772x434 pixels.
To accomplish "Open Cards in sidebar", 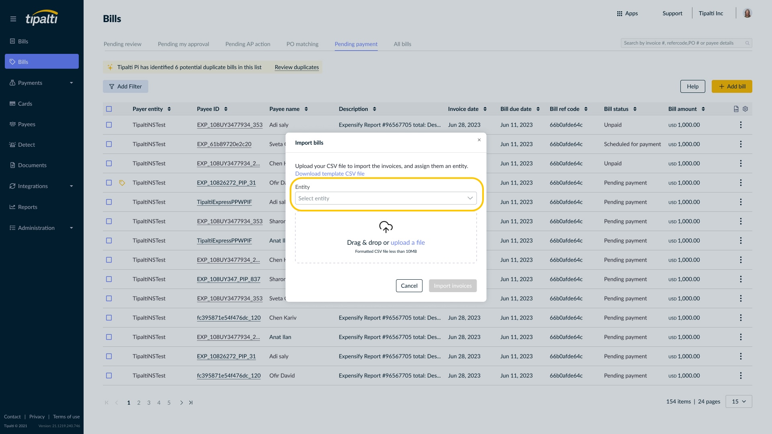I will pyautogui.click(x=25, y=104).
